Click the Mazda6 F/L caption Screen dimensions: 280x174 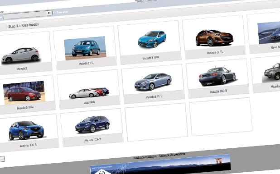[154, 97]
